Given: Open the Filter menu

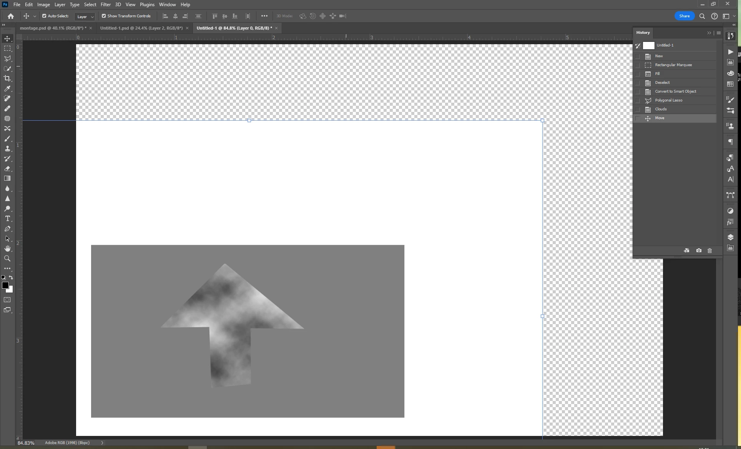Looking at the screenshot, I should (x=105, y=5).
